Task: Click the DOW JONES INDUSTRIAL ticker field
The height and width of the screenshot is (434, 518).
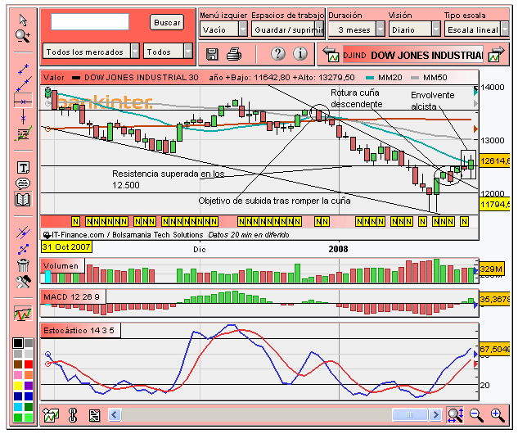Action: (x=413, y=55)
